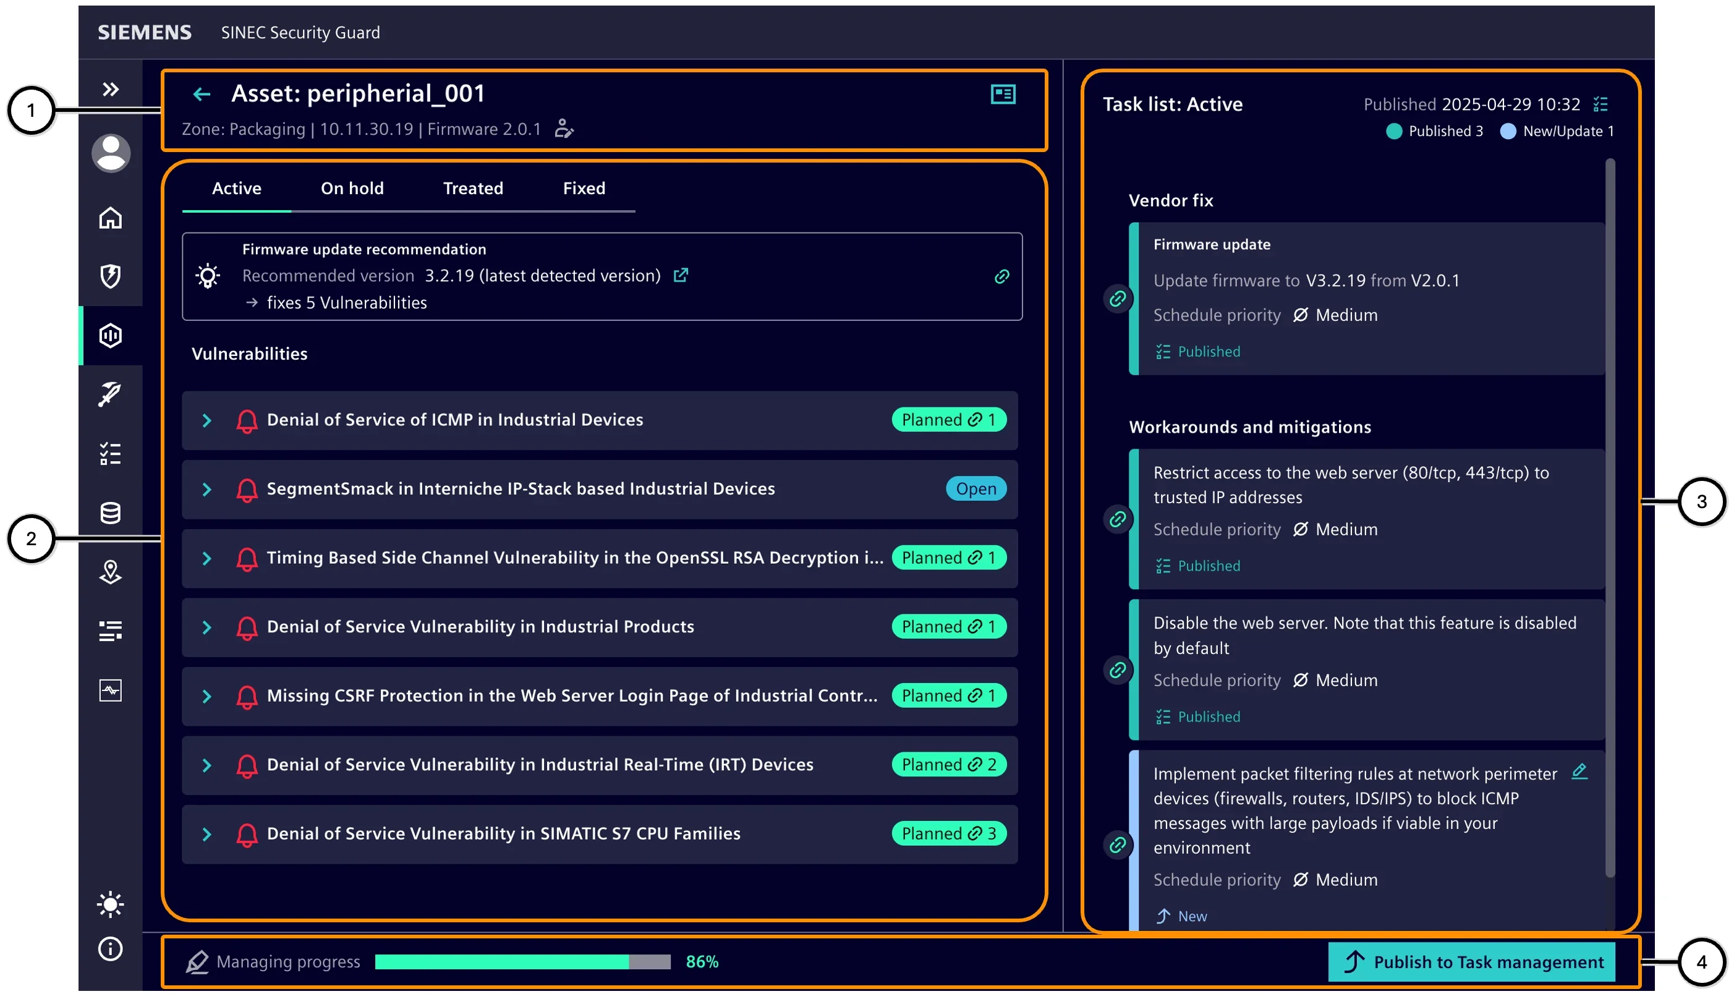1734x994 pixels.
Task: Click link icon beside packet filtering task
Action: (x=1118, y=845)
